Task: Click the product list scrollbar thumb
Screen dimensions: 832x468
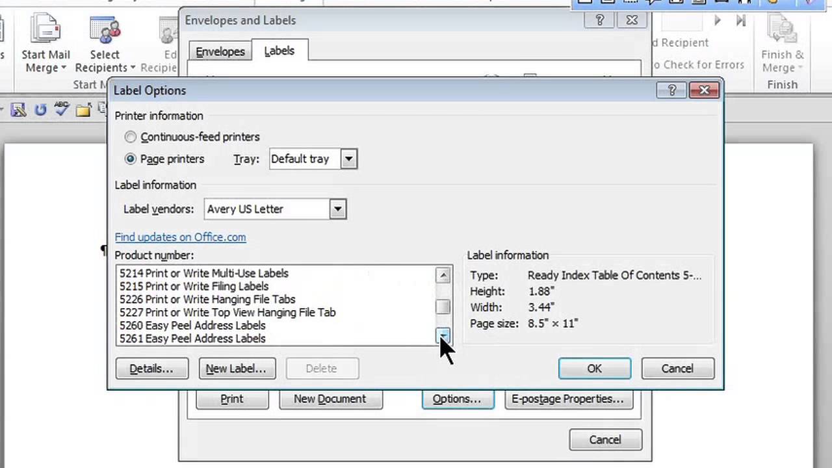Action: pyautogui.click(x=443, y=307)
